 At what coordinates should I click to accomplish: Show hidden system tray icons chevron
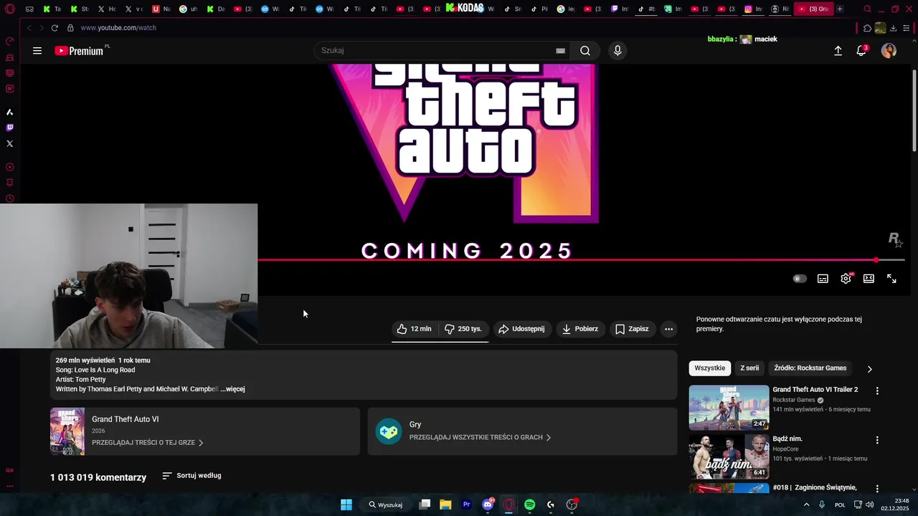806,505
